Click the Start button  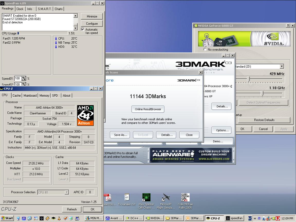coord(7,218)
